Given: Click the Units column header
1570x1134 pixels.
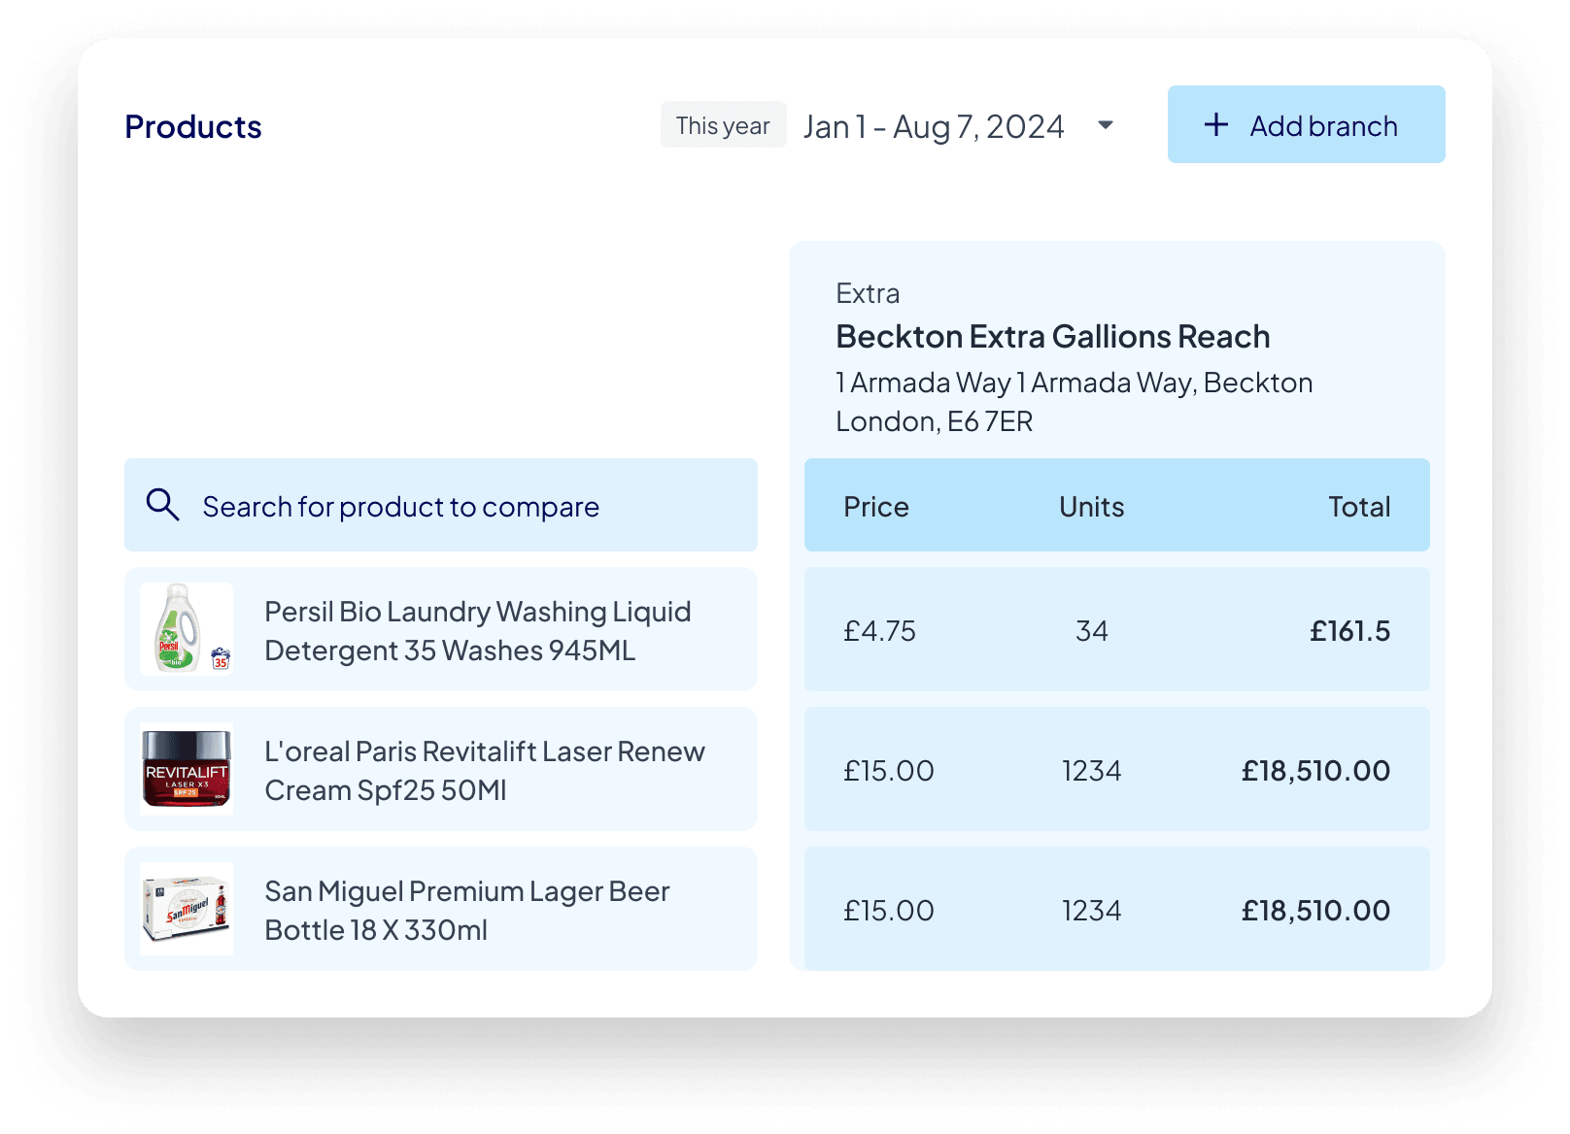Looking at the screenshot, I should pyautogui.click(x=1091, y=507).
